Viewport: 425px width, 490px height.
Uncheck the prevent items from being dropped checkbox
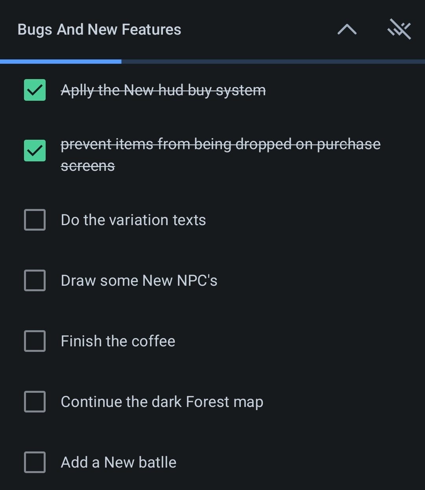click(35, 151)
